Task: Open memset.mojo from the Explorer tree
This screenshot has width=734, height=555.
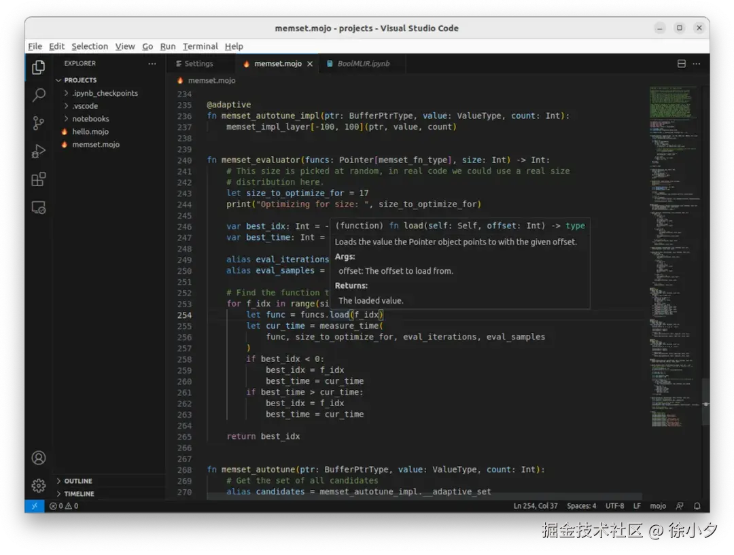Action: click(96, 145)
